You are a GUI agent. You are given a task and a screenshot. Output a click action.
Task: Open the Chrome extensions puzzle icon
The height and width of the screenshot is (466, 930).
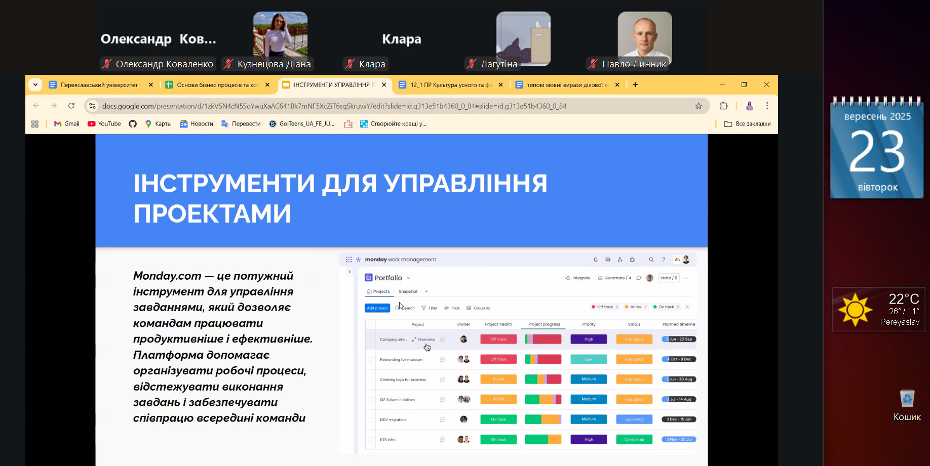(723, 106)
